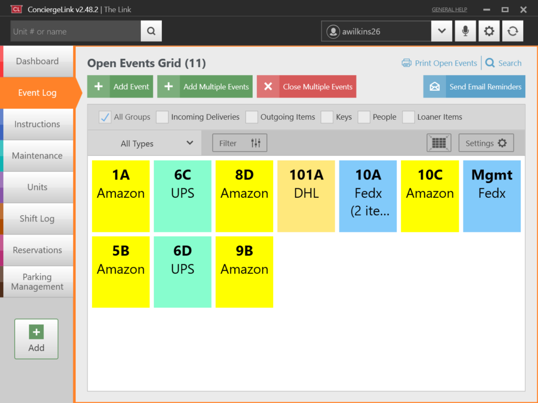Click the Print Open Events link
This screenshot has width=538, height=403.
pyautogui.click(x=446, y=63)
